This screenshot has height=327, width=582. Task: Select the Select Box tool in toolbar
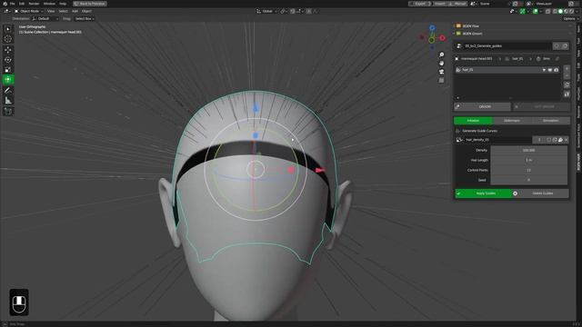click(x=8, y=29)
